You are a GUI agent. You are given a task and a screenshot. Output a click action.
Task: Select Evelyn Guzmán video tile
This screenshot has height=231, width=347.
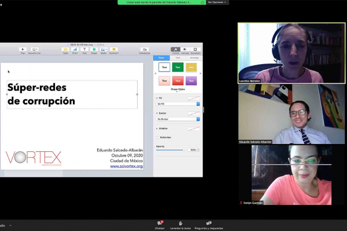[x=291, y=175]
